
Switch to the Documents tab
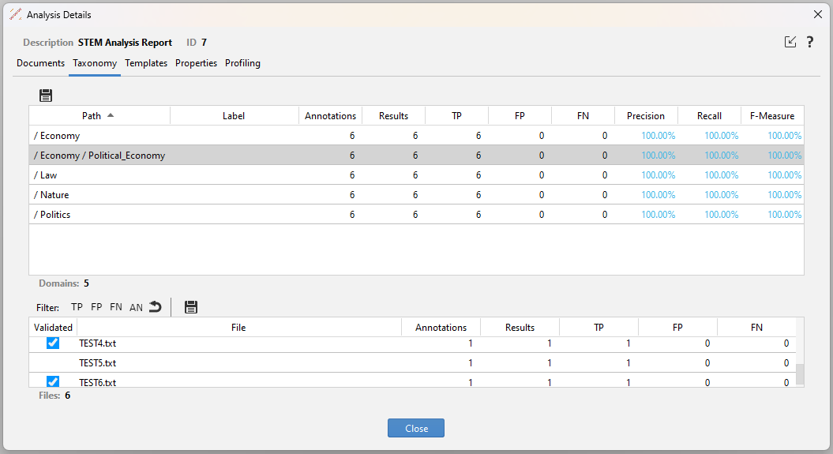point(40,63)
